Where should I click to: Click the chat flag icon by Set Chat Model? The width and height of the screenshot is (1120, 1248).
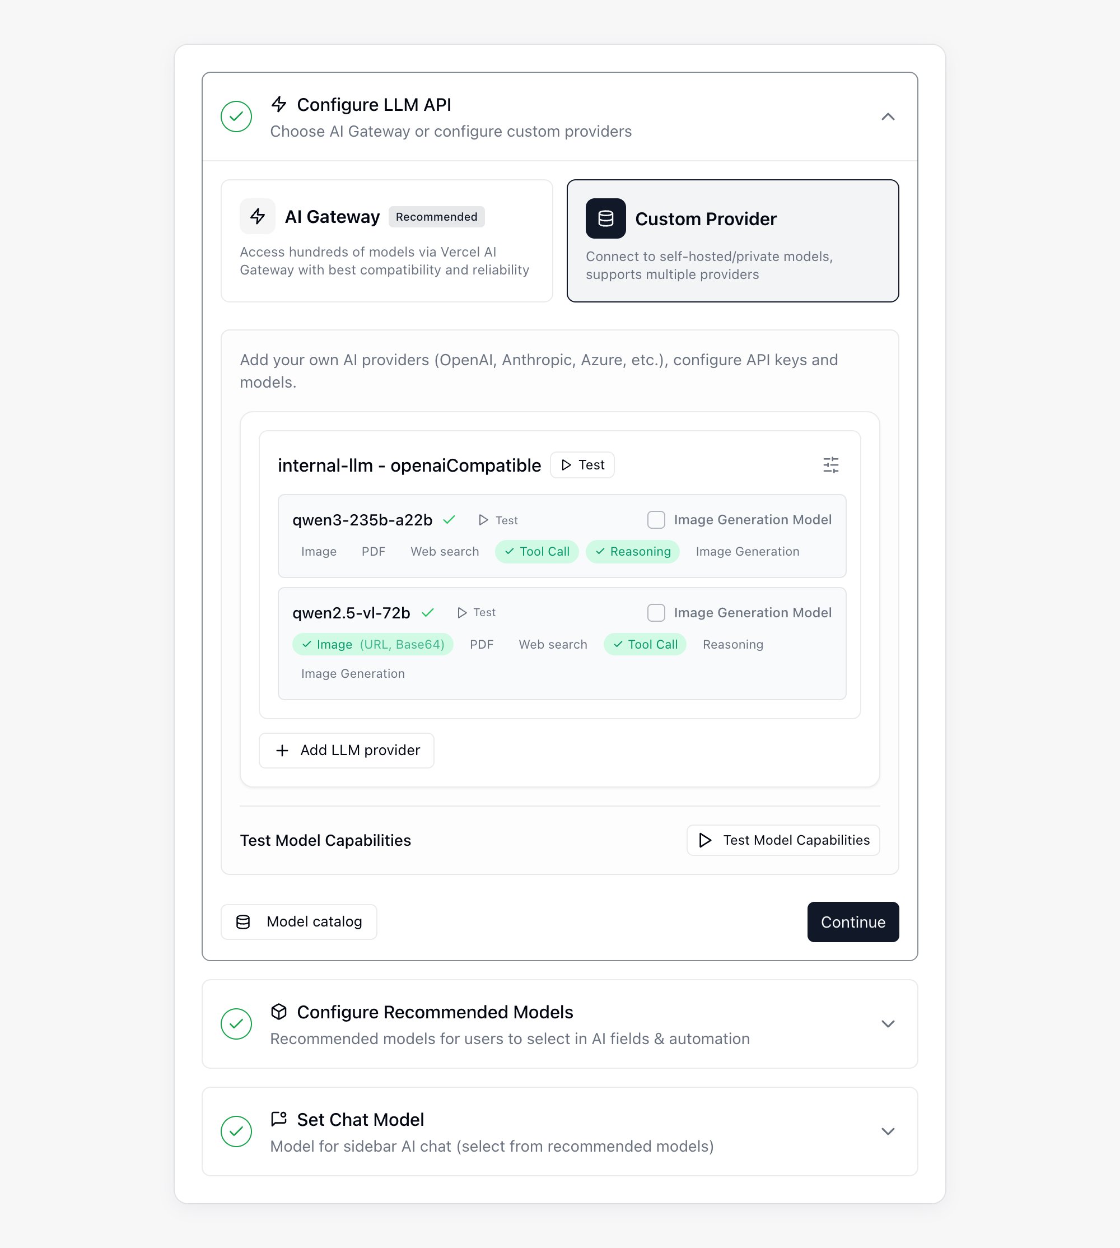pos(279,1119)
